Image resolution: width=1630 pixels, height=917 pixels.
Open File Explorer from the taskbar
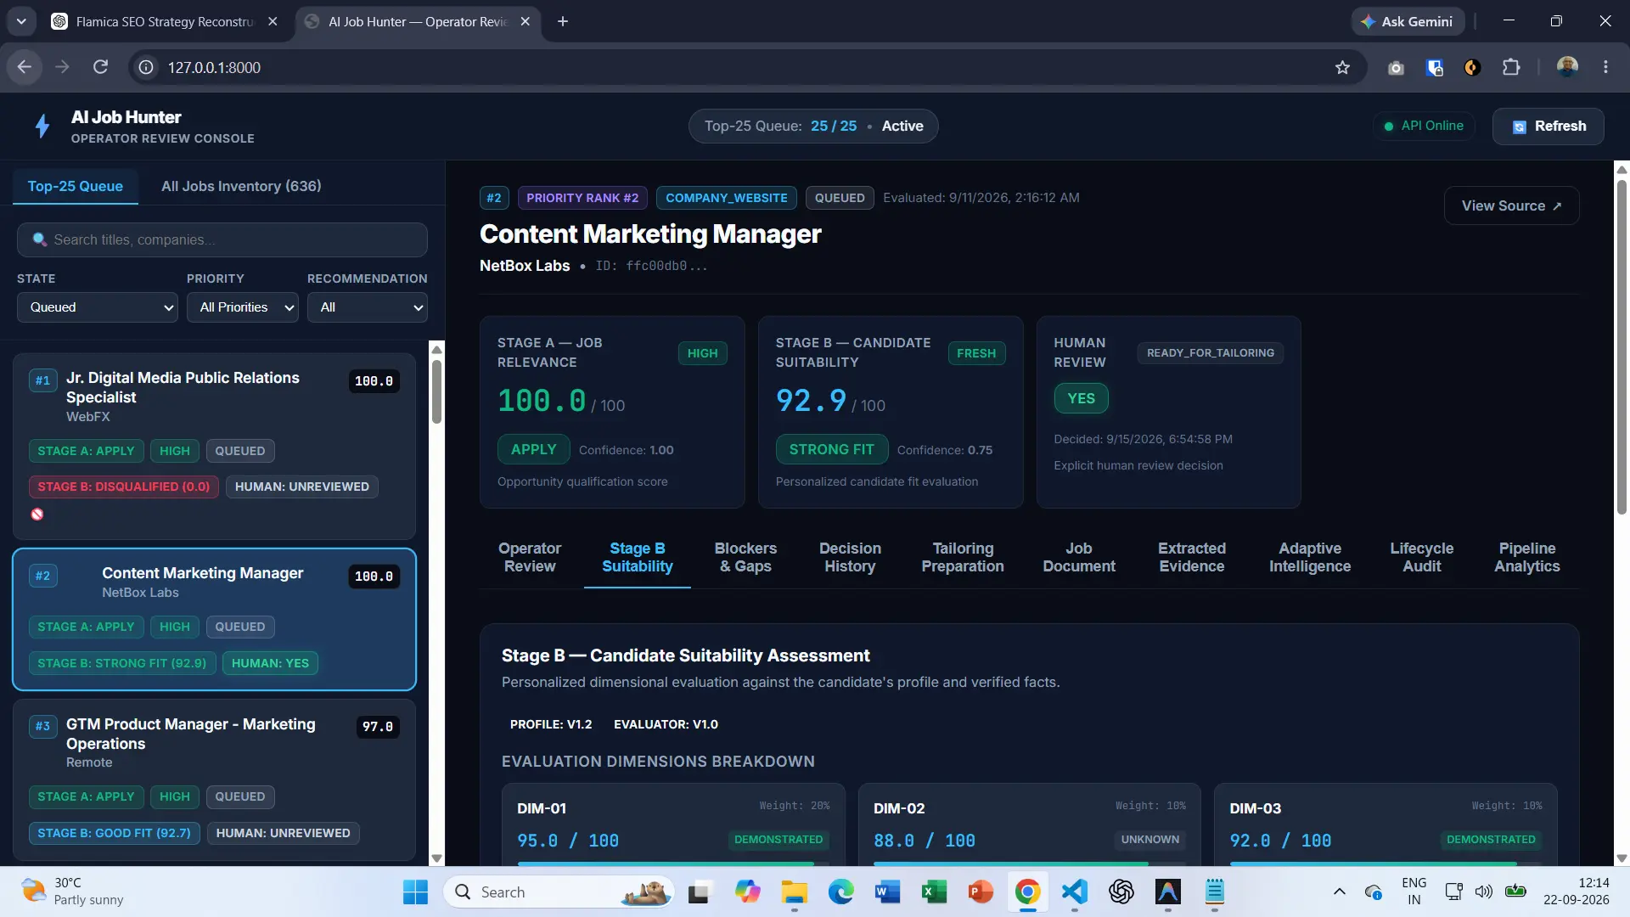tap(795, 892)
